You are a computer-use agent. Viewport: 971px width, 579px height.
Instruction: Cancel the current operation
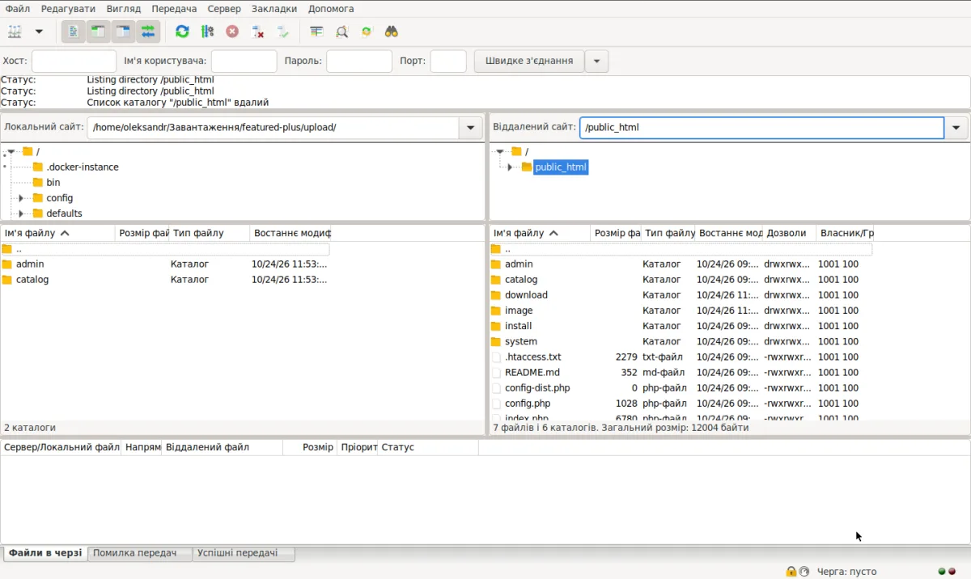(232, 32)
